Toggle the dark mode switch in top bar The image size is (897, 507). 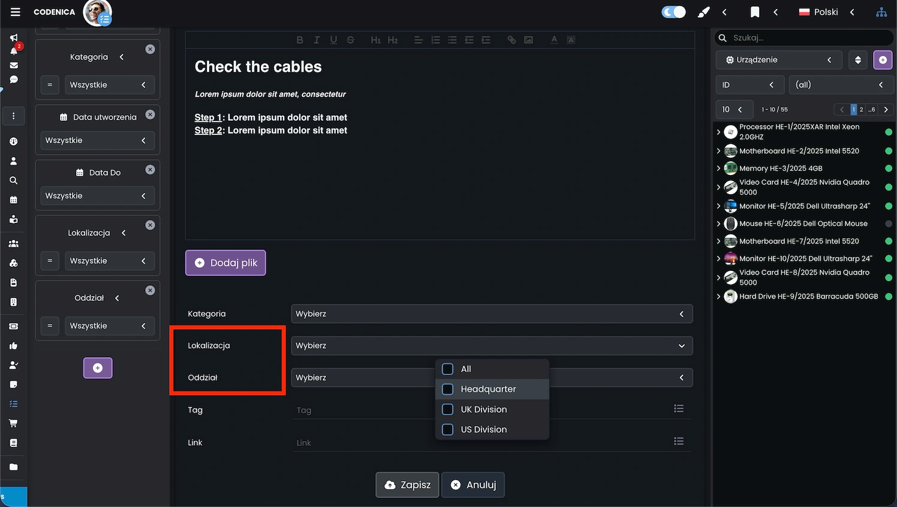tap(673, 12)
